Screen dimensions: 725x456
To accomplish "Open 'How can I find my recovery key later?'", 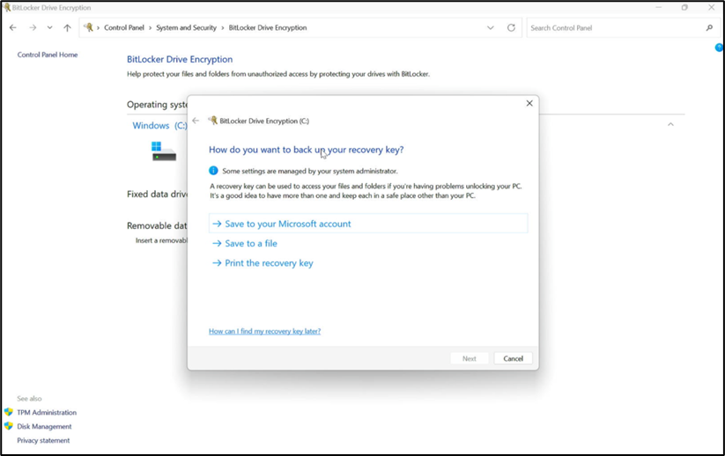I will click(x=264, y=331).
